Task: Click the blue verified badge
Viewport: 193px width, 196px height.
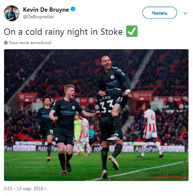Action: pyautogui.click(x=73, y=9)
